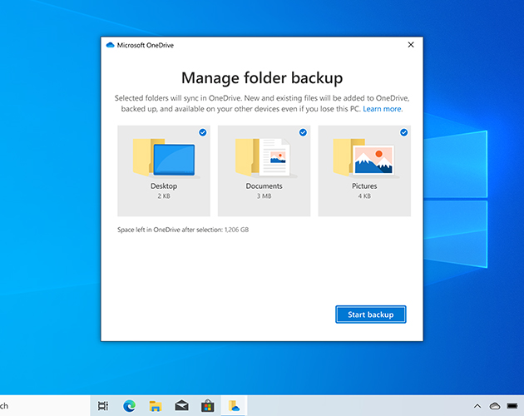Uncheck the Documents folder checkmark
This screenshot has height=416, width=524.
tap(303, 132)
